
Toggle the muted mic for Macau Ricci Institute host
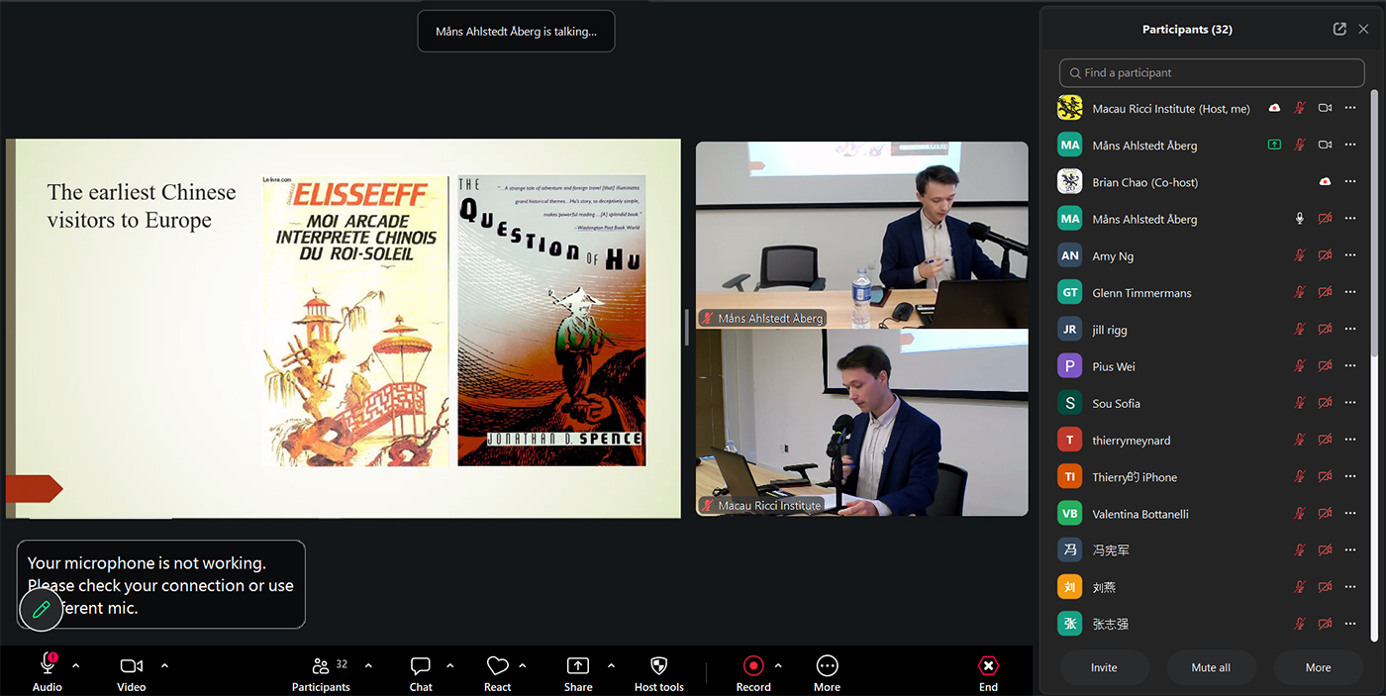tap(1300, 108)
